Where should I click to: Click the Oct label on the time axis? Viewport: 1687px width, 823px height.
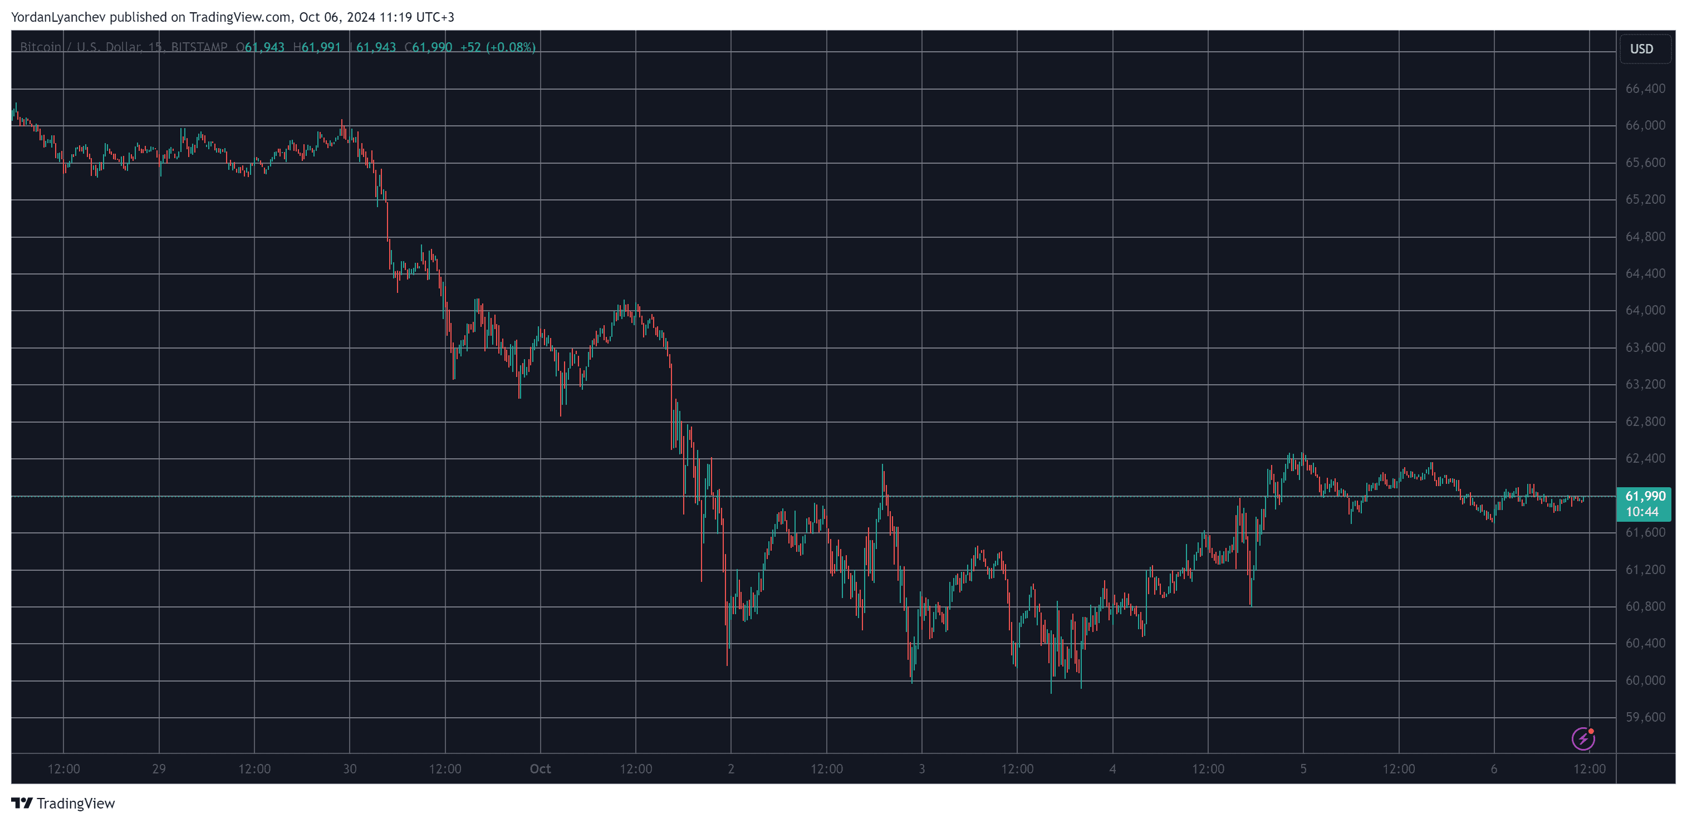tap(540, 768)
